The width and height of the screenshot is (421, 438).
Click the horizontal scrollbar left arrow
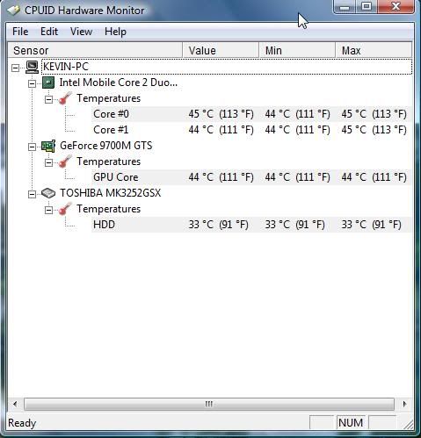point(15,404)
